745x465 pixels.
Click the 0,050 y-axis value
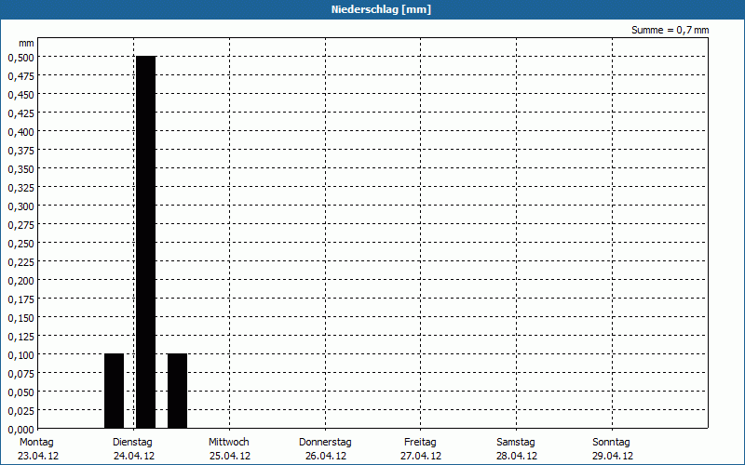pyautogui.click(x=20, y=392)
